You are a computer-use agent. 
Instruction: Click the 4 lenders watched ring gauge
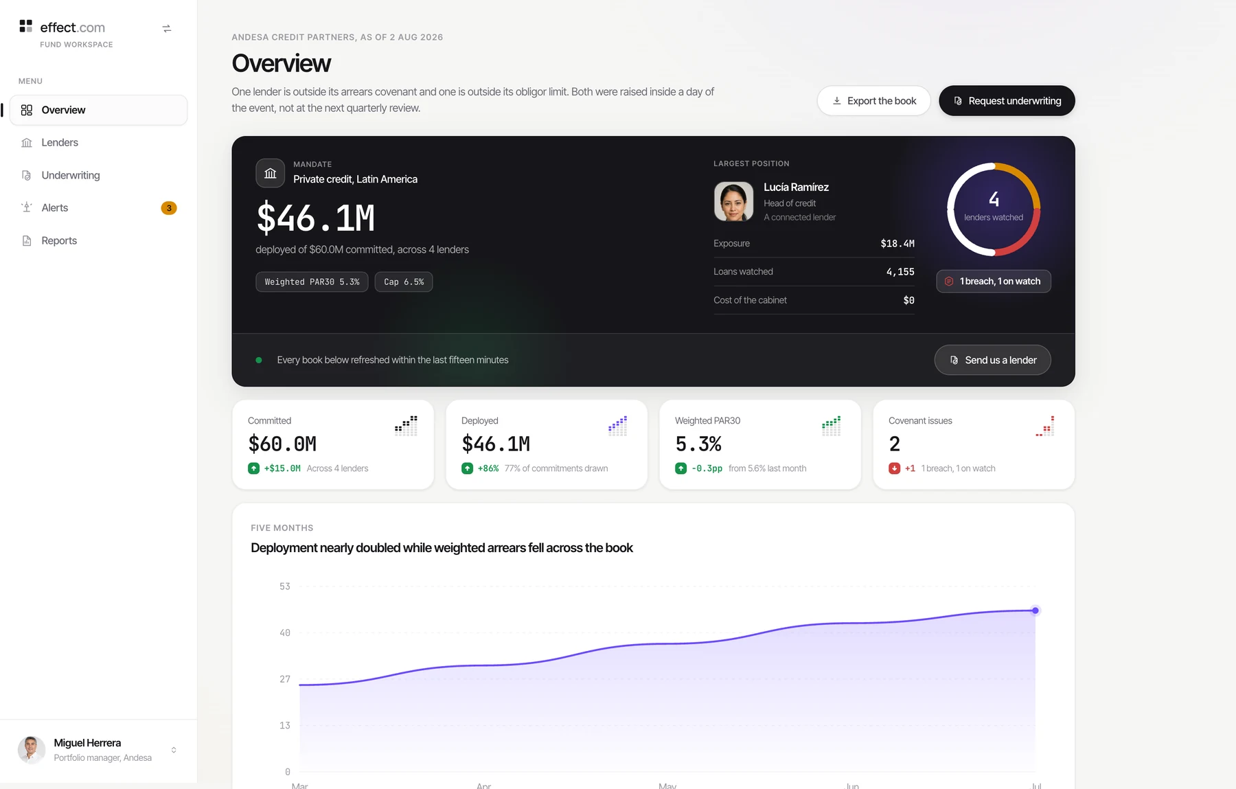[994, 209]
